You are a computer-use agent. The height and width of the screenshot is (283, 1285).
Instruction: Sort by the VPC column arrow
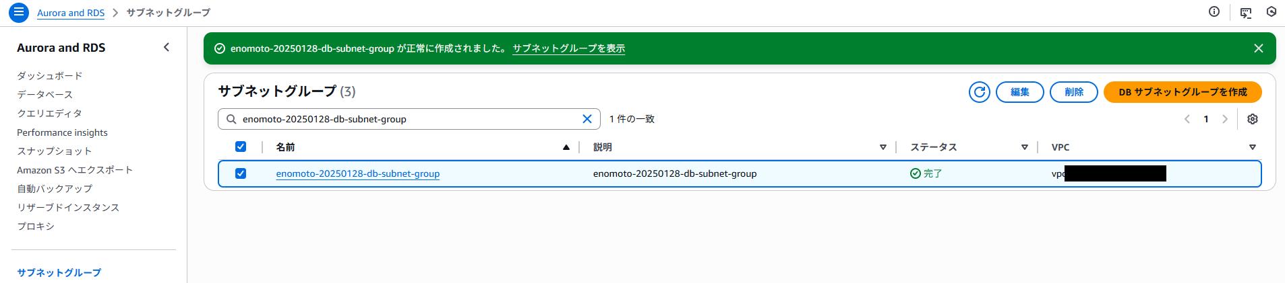click(1253, 147)
